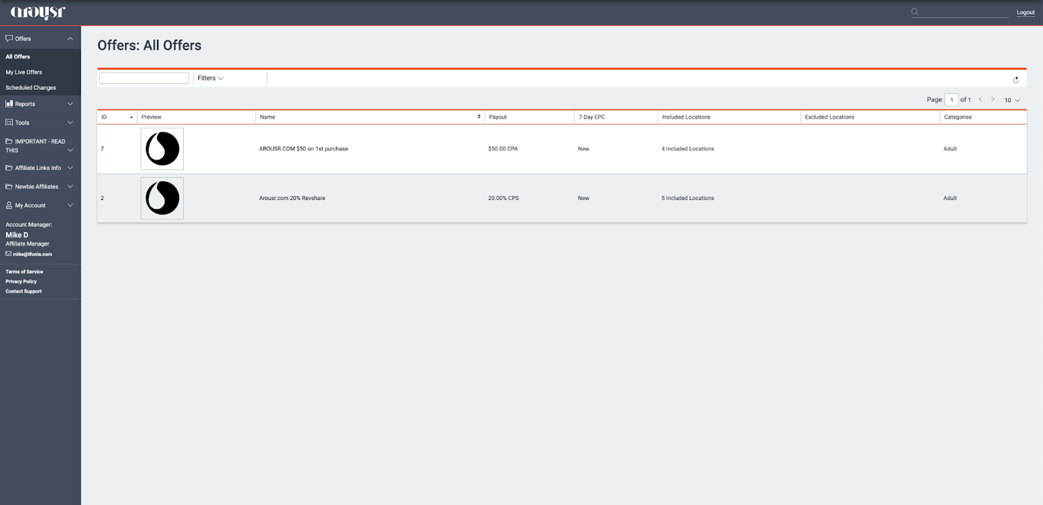The image size is (1043, 505).
Task: Click the Excluded Locations column header
Action: (829, 117)
